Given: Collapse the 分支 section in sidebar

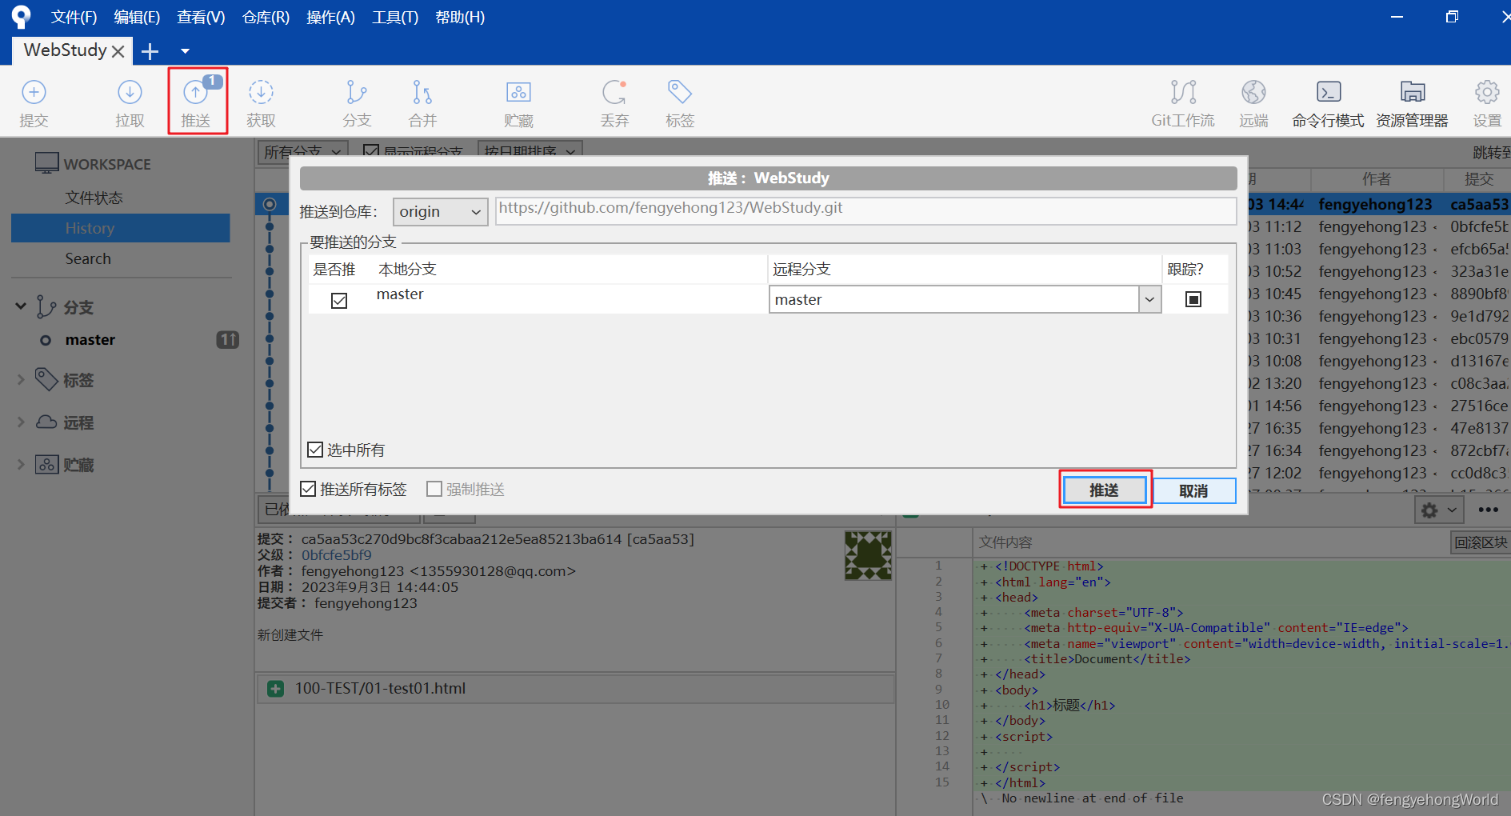Looking at the screenshot, I should [21, 306].
